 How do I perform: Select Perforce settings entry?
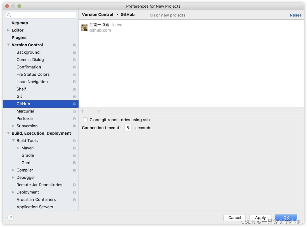(x=24, y=118)
